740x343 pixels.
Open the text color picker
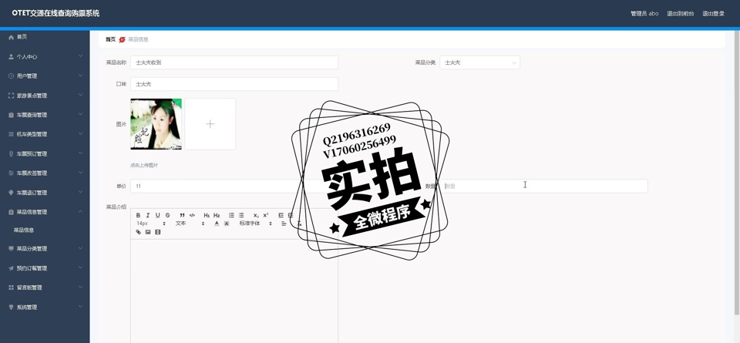click(217, 224)
